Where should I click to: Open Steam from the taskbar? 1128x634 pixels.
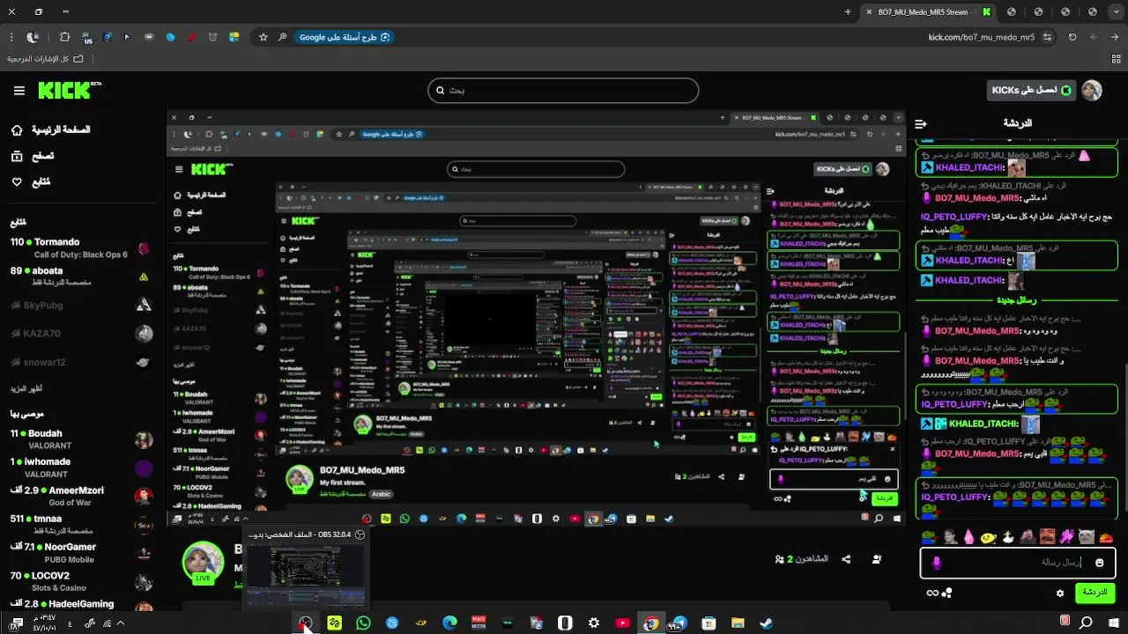pos(767,623)
